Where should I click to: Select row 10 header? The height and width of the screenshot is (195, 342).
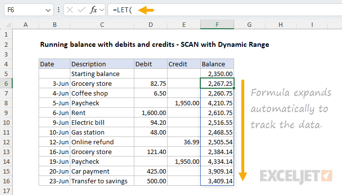coord(6,122)
